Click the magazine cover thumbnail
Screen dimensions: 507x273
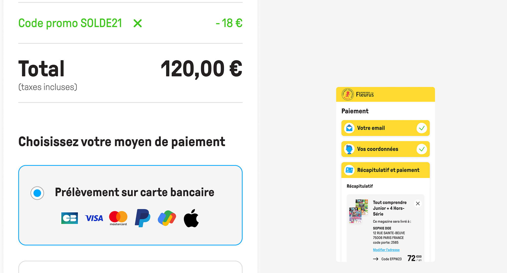point(358,211)
